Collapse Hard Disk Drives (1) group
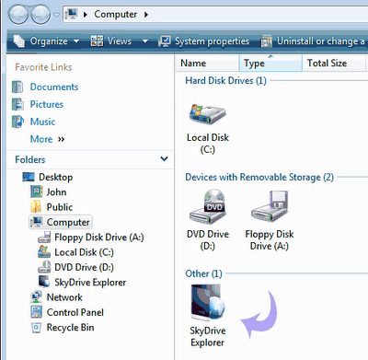Image resolution: width=368 pixels, height=360 pixels. 225,81
